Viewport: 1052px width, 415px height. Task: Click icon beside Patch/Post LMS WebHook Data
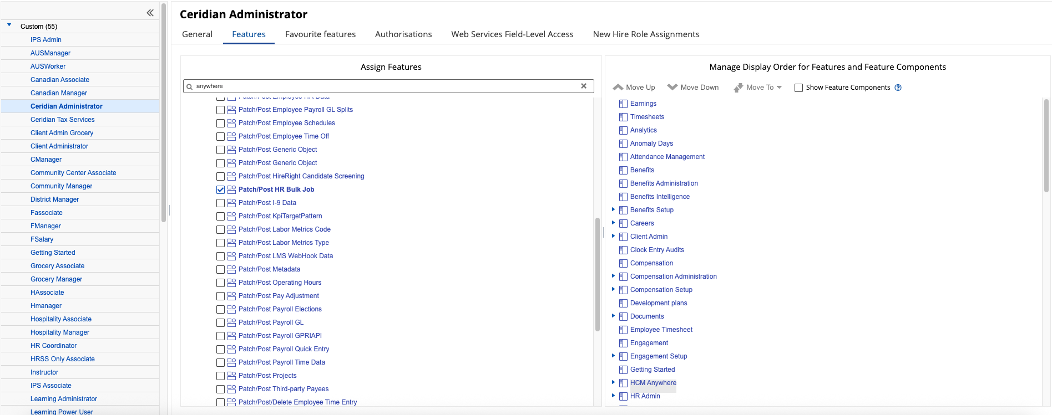(x=232, y=256)
